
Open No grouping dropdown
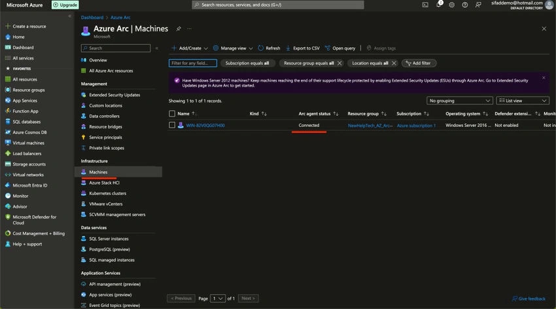pos(460,101)
